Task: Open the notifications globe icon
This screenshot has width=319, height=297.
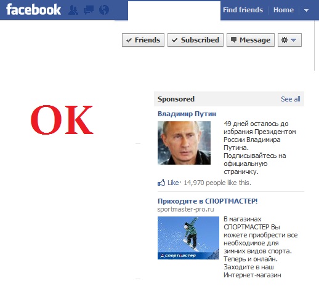Action: pos(104,10)
